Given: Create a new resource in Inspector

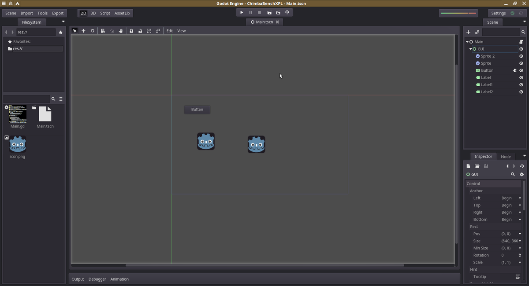Looking at the screenshot, I should click(x=469, y=166).
